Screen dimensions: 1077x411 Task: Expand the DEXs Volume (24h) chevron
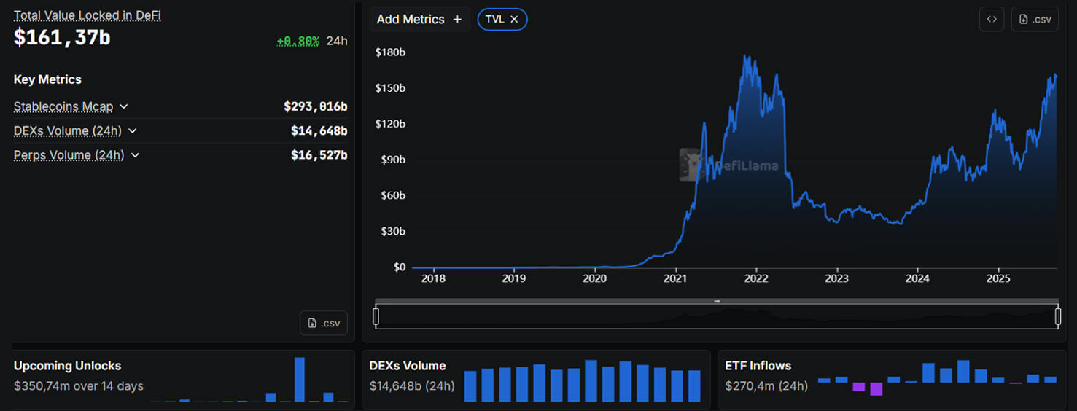133,131
